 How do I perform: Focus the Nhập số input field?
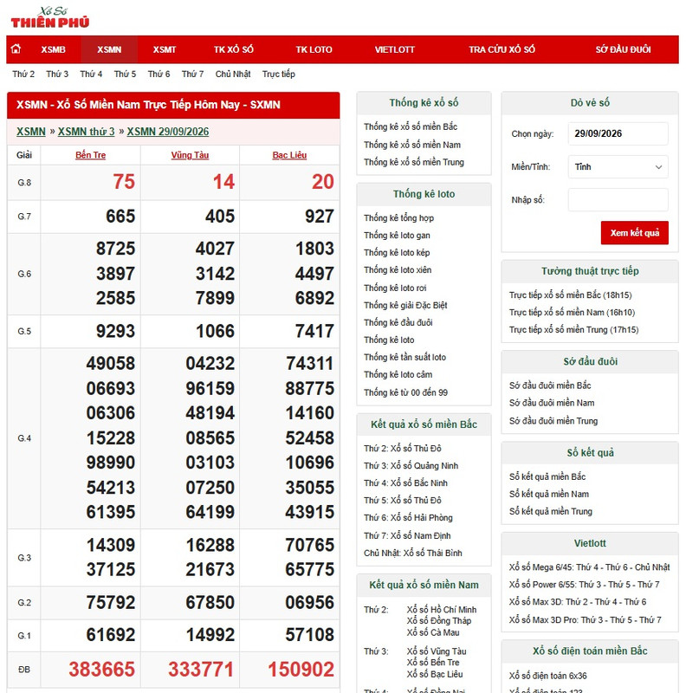(618, 200)
